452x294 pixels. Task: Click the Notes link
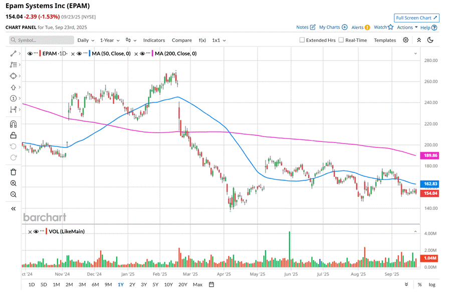(x=302, y=27)
